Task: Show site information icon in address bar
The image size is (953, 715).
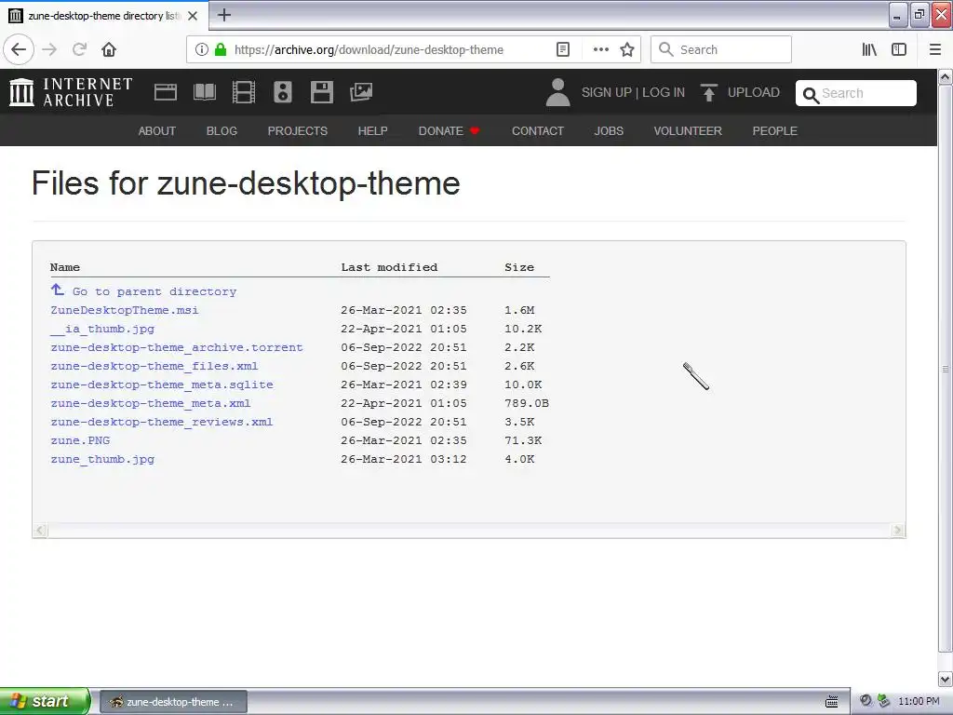Action: coord(202,49)
